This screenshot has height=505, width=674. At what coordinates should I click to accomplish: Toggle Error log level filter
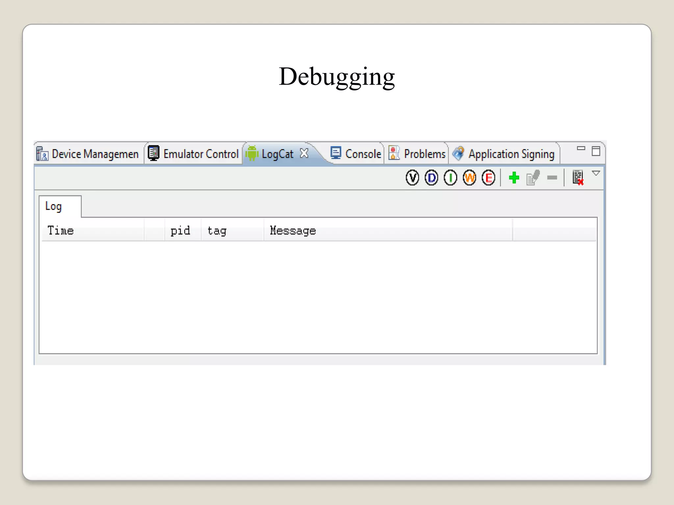(x=489, y=178)
